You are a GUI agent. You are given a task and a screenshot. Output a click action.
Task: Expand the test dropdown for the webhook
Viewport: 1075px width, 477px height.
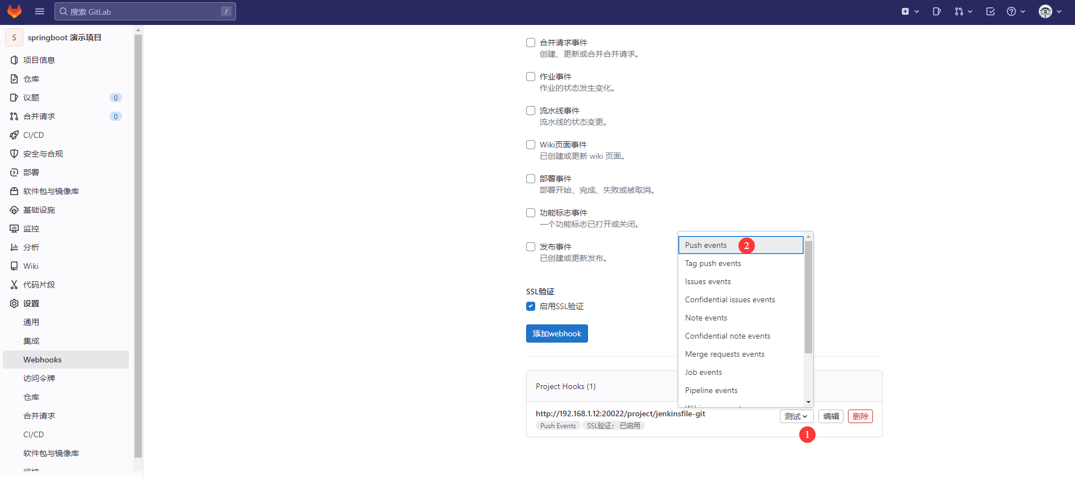[x=796, y=416]
